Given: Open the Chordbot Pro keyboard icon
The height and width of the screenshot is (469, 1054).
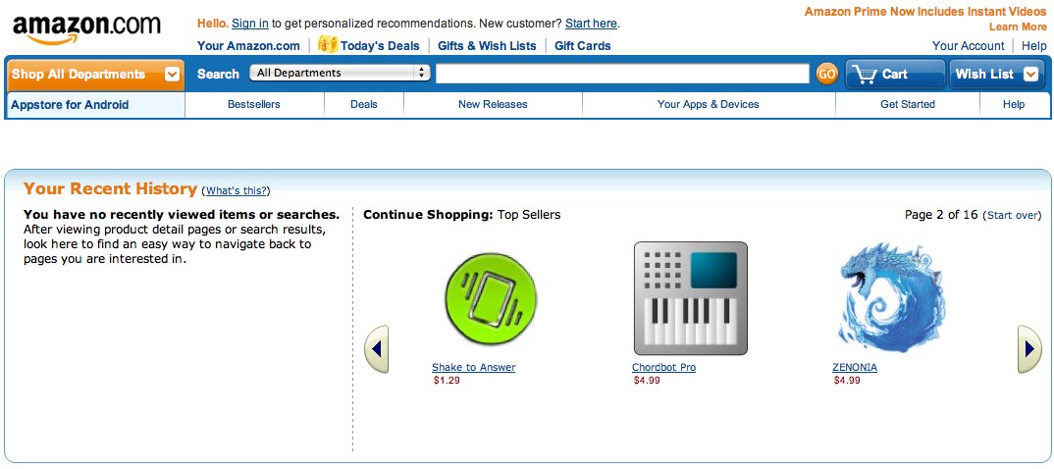Looking at the screenshot, I should 690,298.
